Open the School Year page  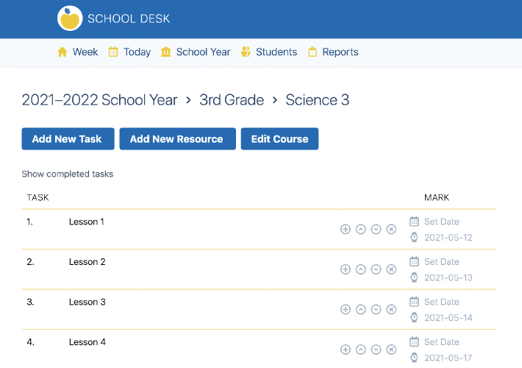point(203,52)
